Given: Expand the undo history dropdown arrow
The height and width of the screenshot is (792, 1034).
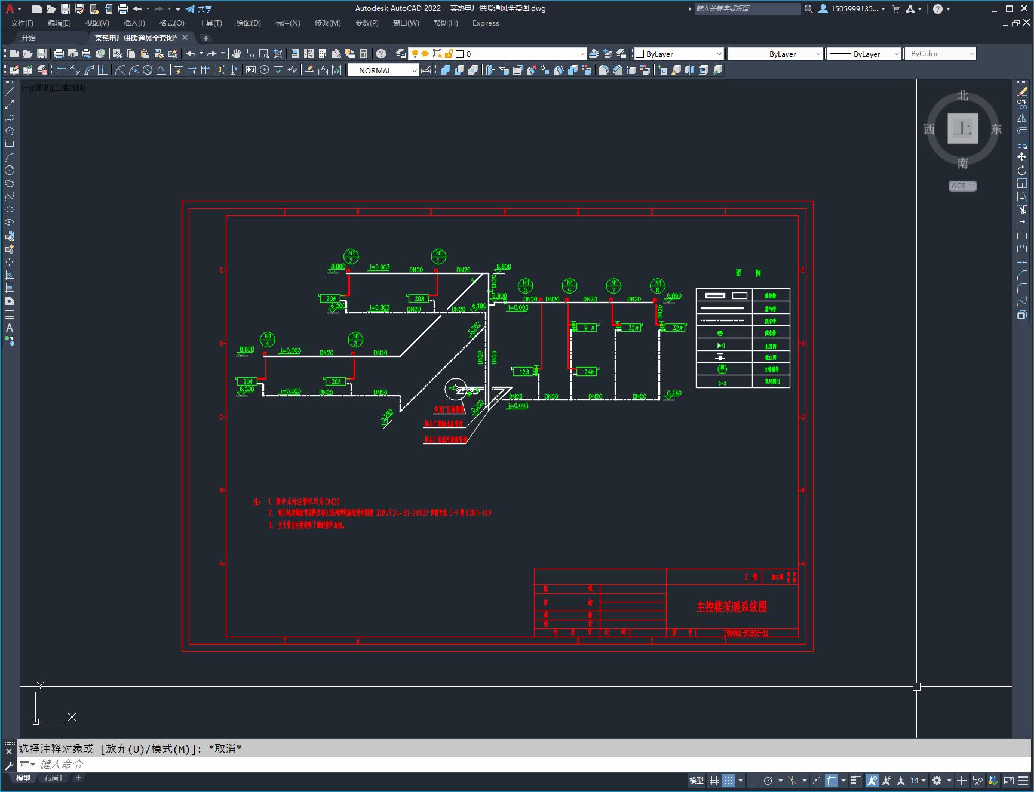Looking at the screenshot, I should point(201,54).
